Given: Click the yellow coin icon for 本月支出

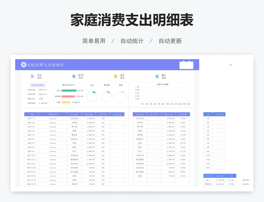Looking at the screenshot, I should [x=115, y=76].
